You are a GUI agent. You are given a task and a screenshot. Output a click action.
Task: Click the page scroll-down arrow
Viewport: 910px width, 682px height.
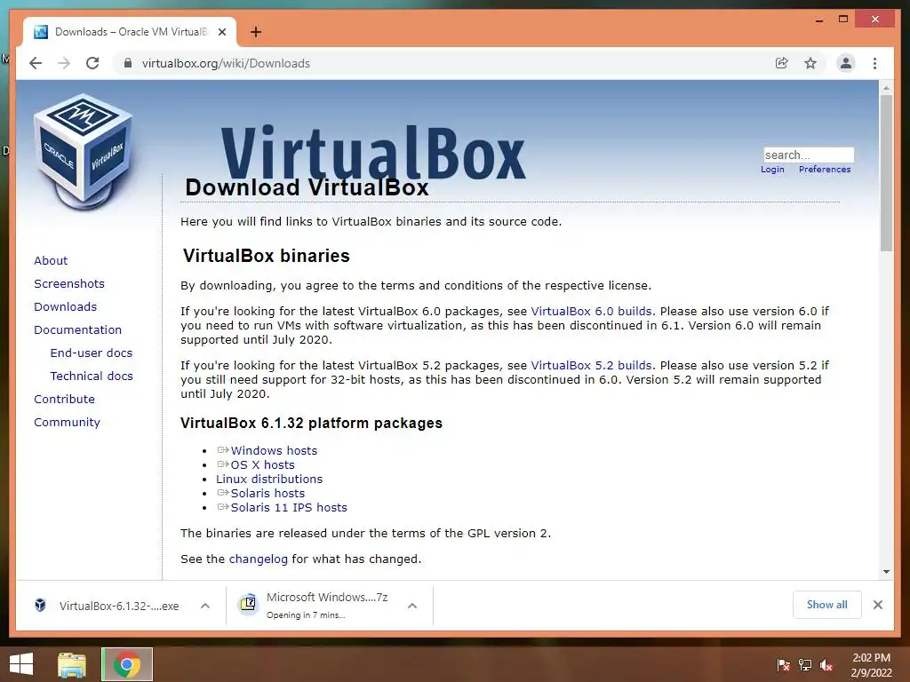pyautogui.click(x=886, y=572)
